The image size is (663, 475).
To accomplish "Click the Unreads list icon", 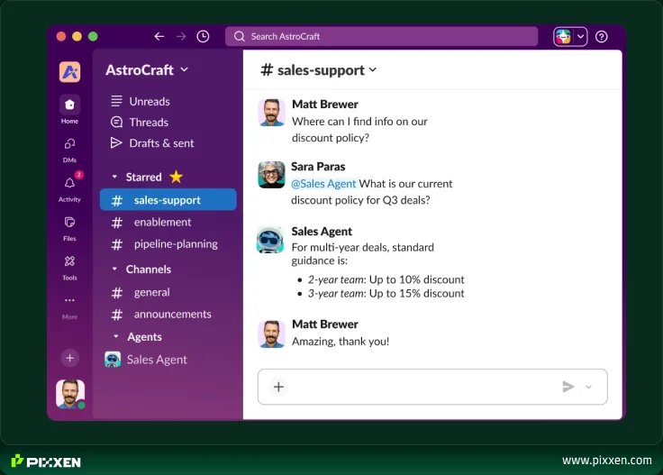I will click(x=116, y=101).
